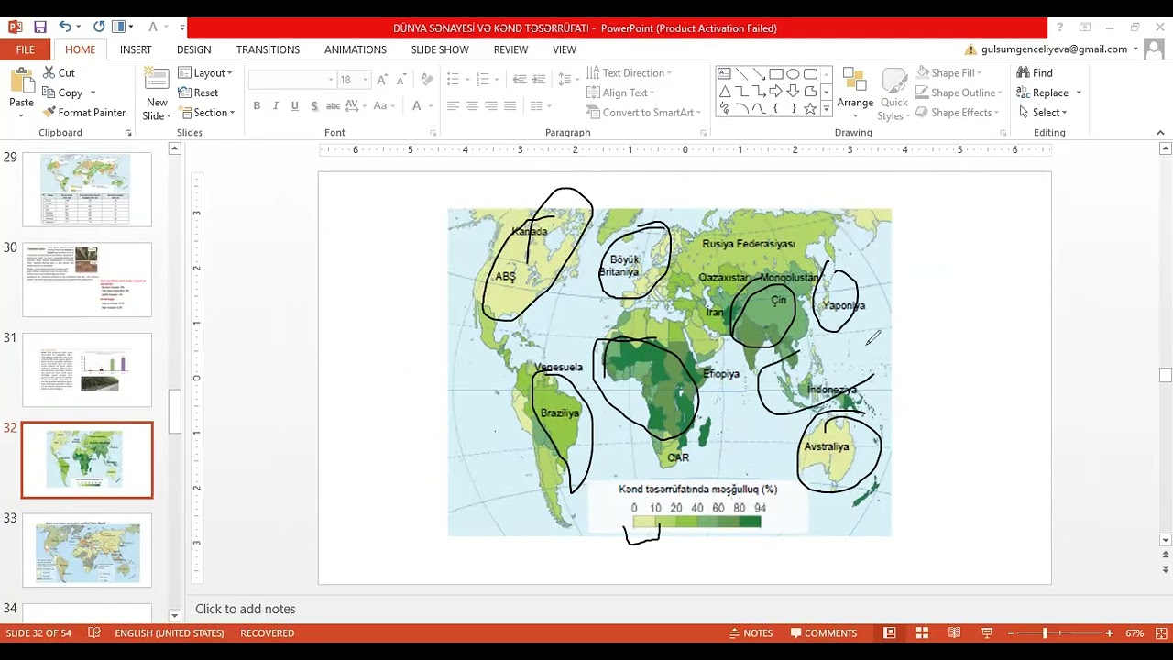
Task: Click Fit slide to current window icon
Action: [1161, 633]
